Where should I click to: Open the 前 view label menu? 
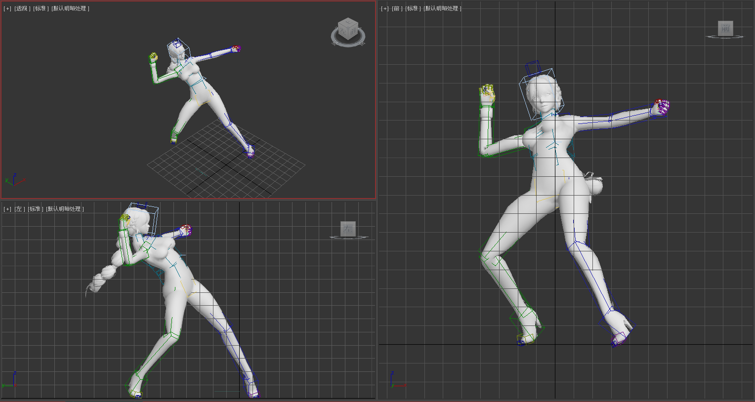click(x=397, y=8)
